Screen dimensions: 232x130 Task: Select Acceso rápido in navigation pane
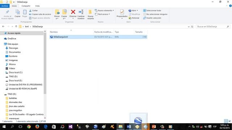pyautogui.click(x=14, y=33)
